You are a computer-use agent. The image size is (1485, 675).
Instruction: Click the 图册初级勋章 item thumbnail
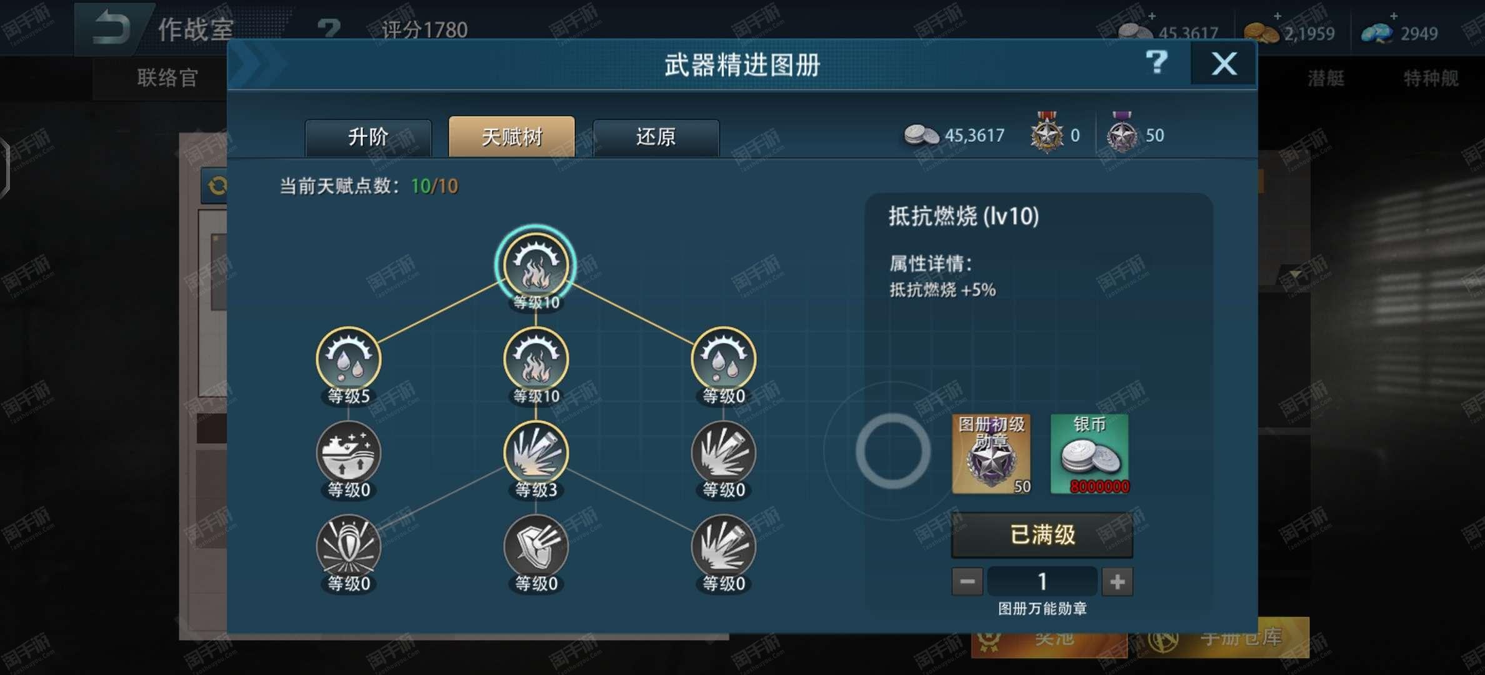coord(992,454)
